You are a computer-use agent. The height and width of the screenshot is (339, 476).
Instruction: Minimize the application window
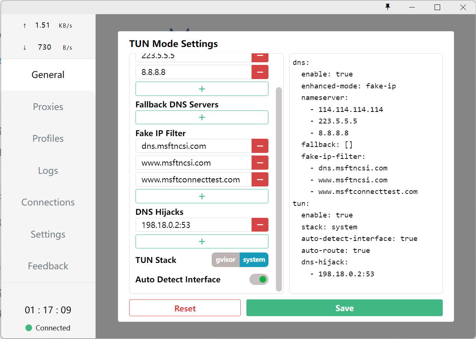pos(412,7)
